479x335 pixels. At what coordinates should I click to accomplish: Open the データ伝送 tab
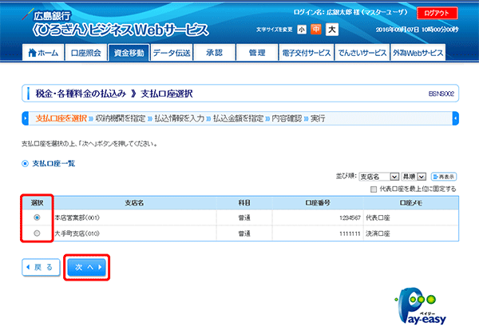pyautogui.click(x=172, y=53)
